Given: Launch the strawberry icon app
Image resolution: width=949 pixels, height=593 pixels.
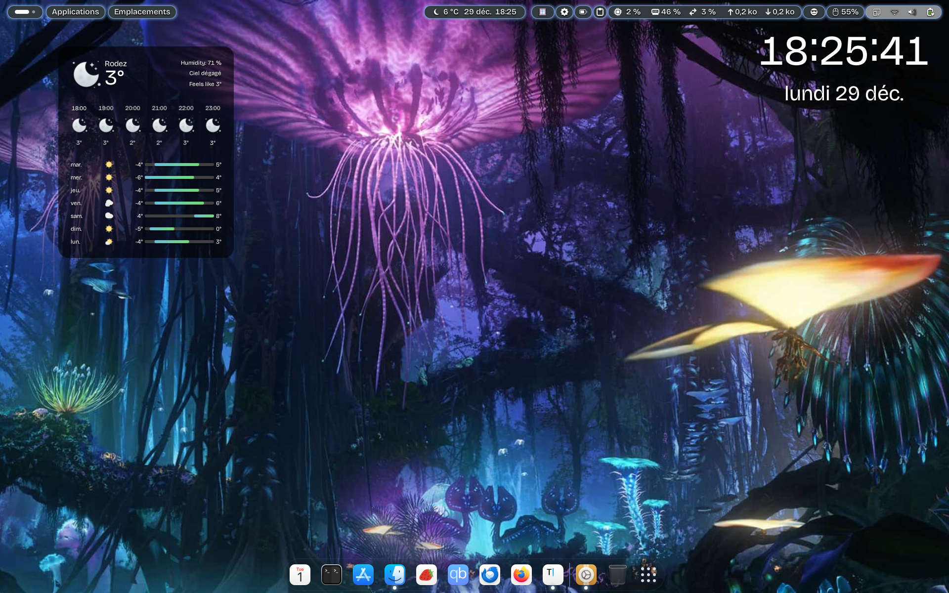Looking at the screenshot, I should point(427,575).
